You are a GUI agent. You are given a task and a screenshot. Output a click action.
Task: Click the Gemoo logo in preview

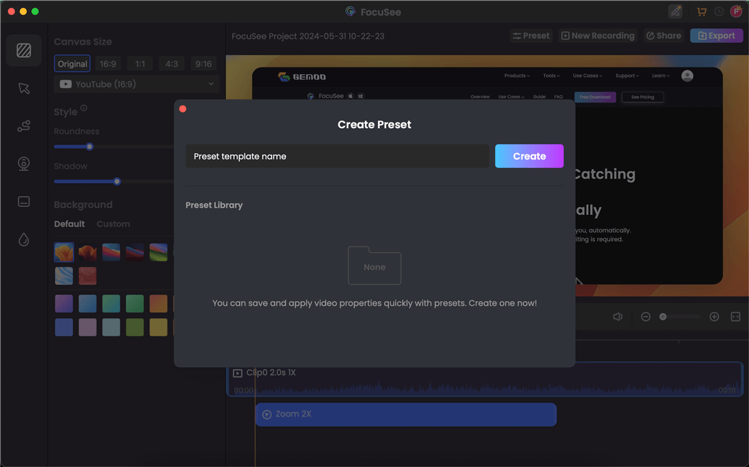click(x=302, y=76)
